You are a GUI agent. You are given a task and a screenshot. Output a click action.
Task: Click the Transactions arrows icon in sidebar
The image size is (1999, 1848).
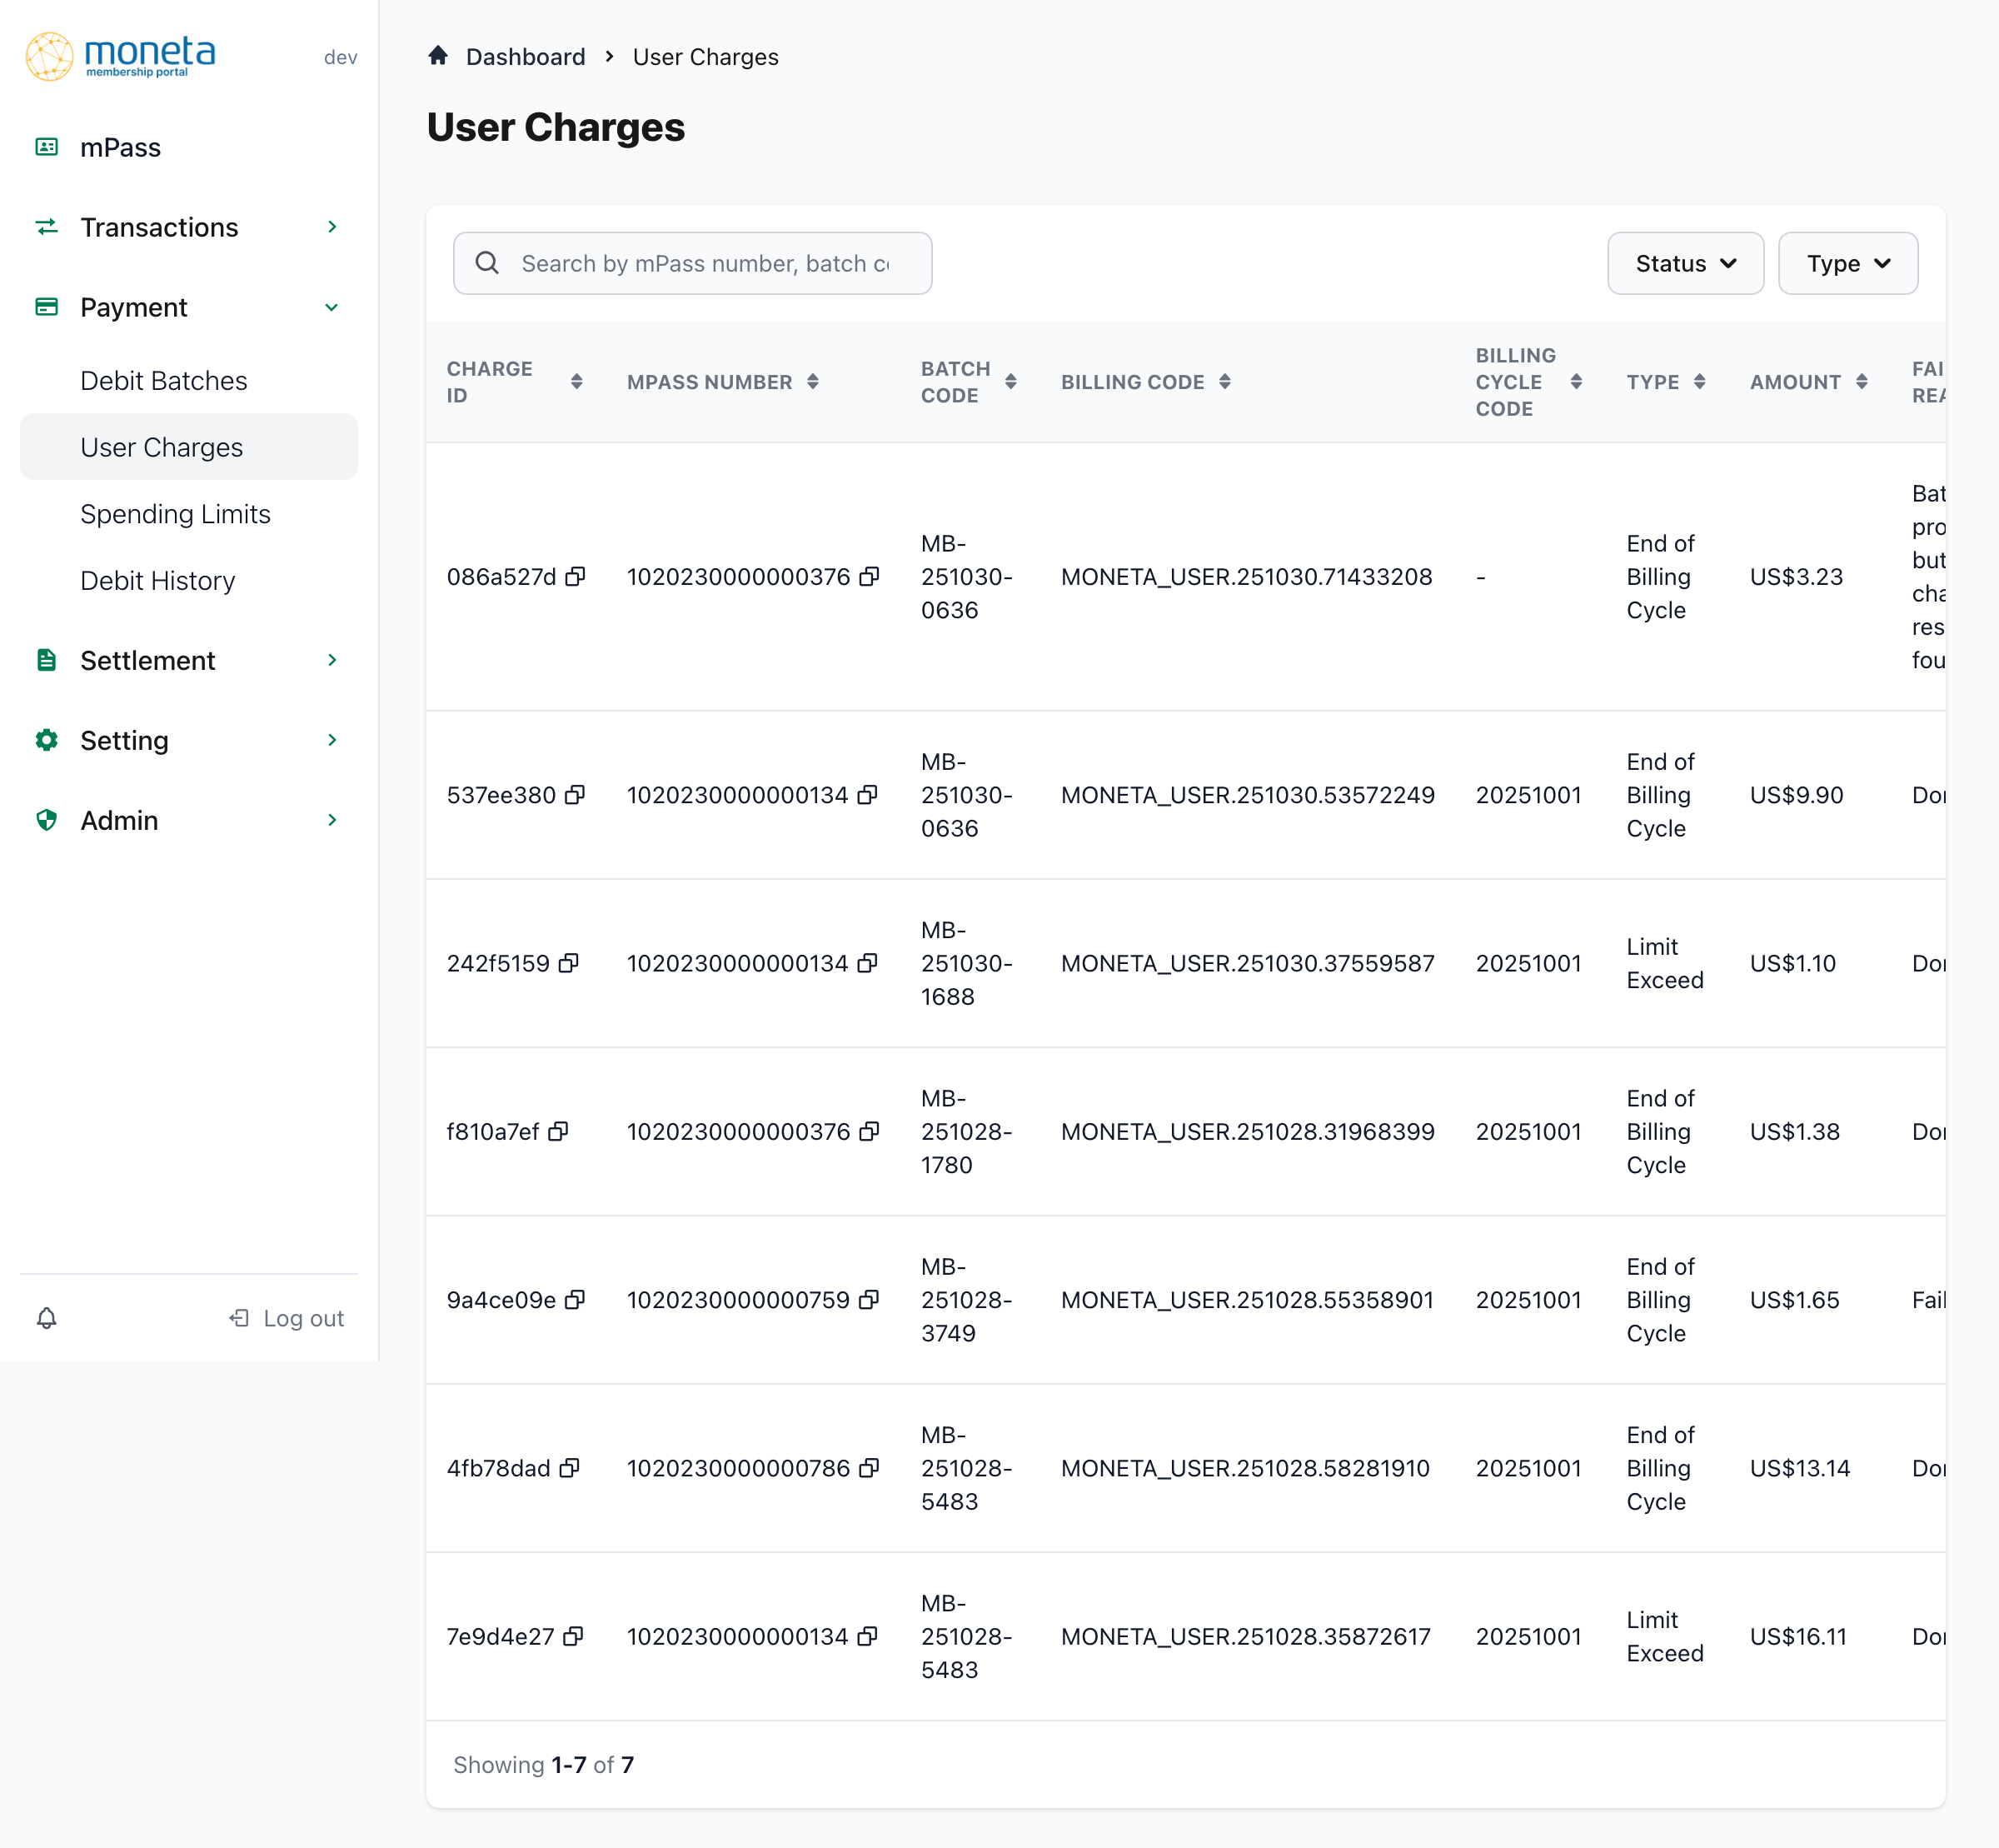(x=47, y=227)
